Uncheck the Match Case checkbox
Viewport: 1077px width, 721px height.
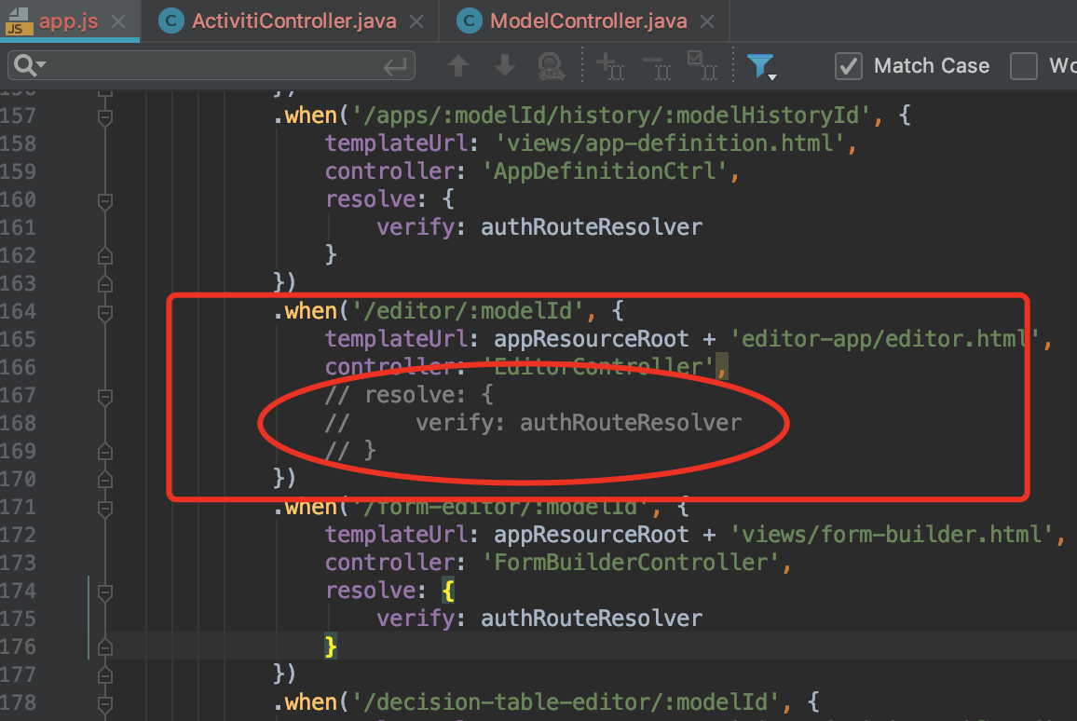click(848, 67)
